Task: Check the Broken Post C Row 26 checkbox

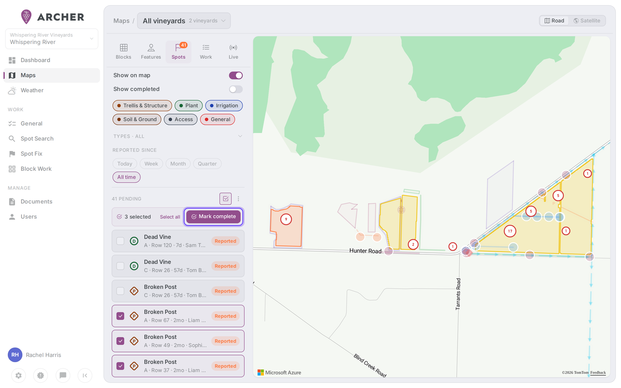Action: tap(120, 291)
